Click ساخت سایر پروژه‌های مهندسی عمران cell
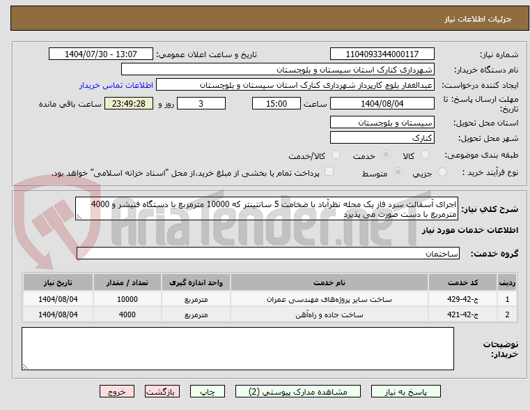530x410 pixels. coord(329,299)
